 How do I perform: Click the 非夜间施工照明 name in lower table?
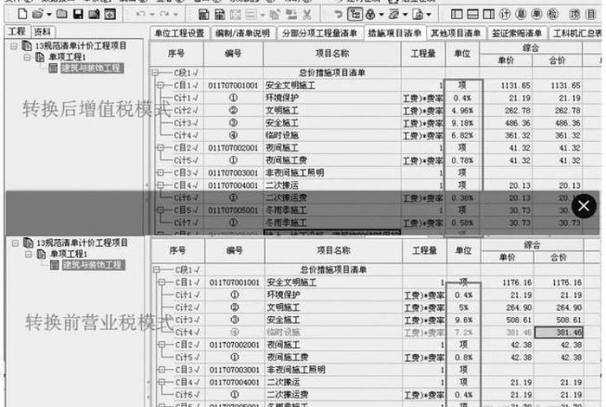coord(296,370)
